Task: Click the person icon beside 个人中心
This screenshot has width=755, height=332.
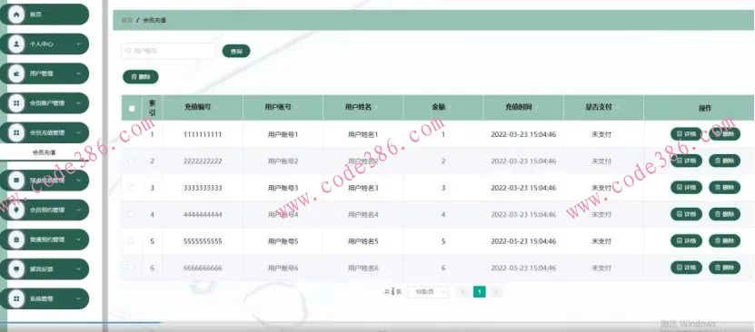Action: click(16, 44)
